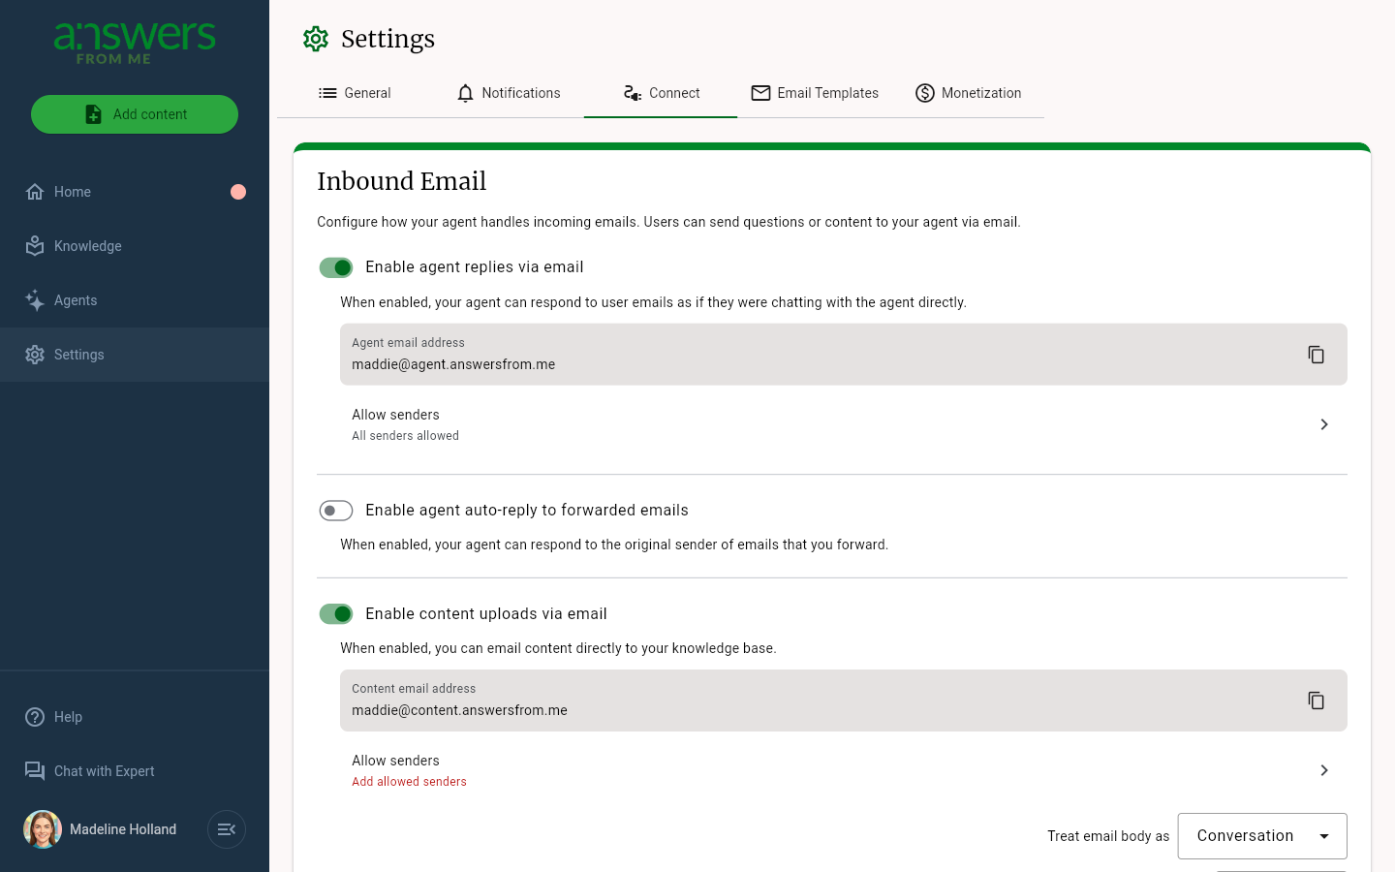
Task: Click the agent email address field
Action: 843,355
